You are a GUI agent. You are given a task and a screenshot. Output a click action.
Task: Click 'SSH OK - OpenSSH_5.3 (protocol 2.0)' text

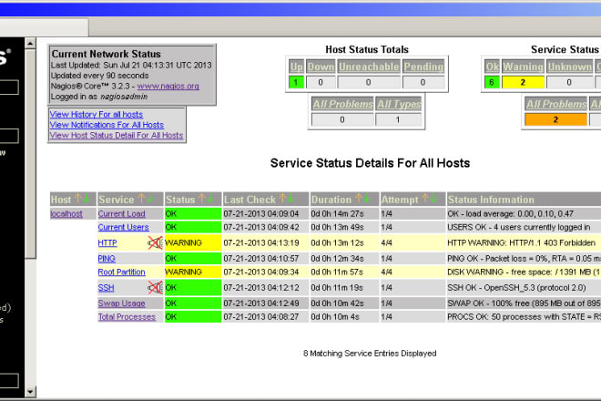[x=516, y=288]
